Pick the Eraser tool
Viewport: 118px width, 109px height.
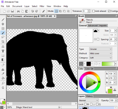tap(3, 65)
